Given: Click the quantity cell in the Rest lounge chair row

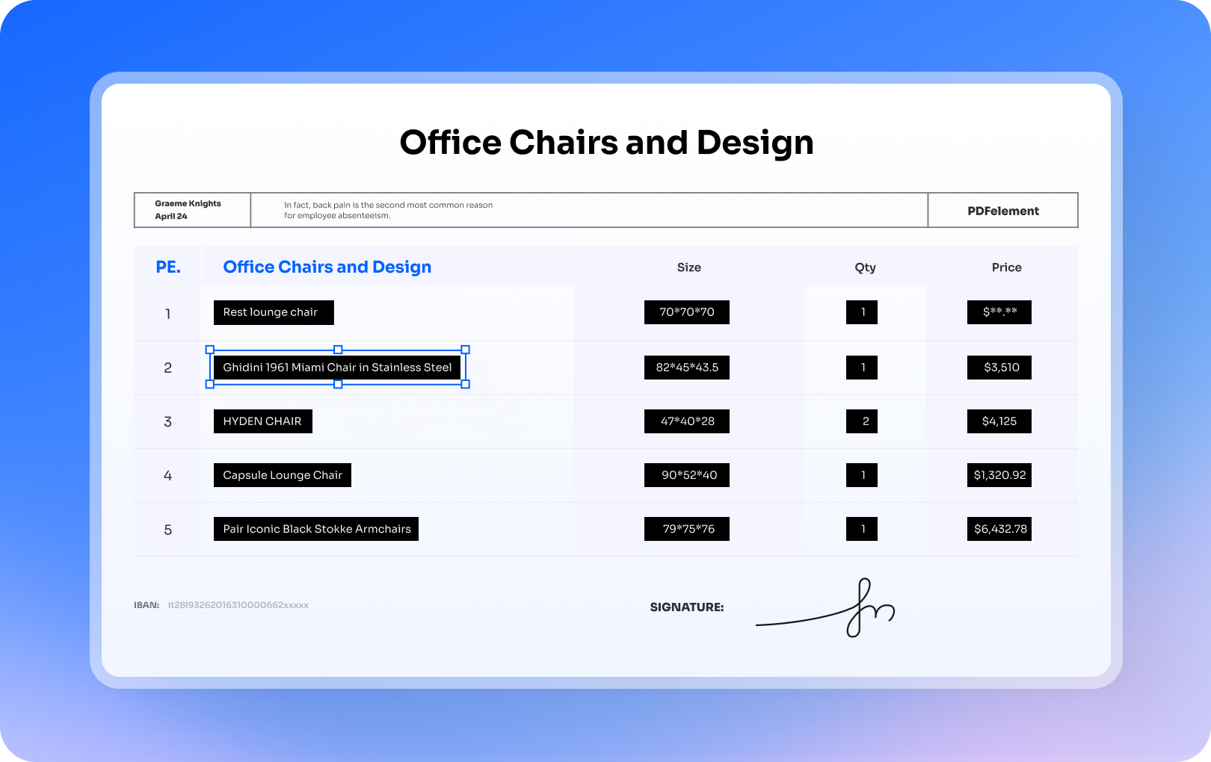Looking at the screenshot, I should coord(862,312).
